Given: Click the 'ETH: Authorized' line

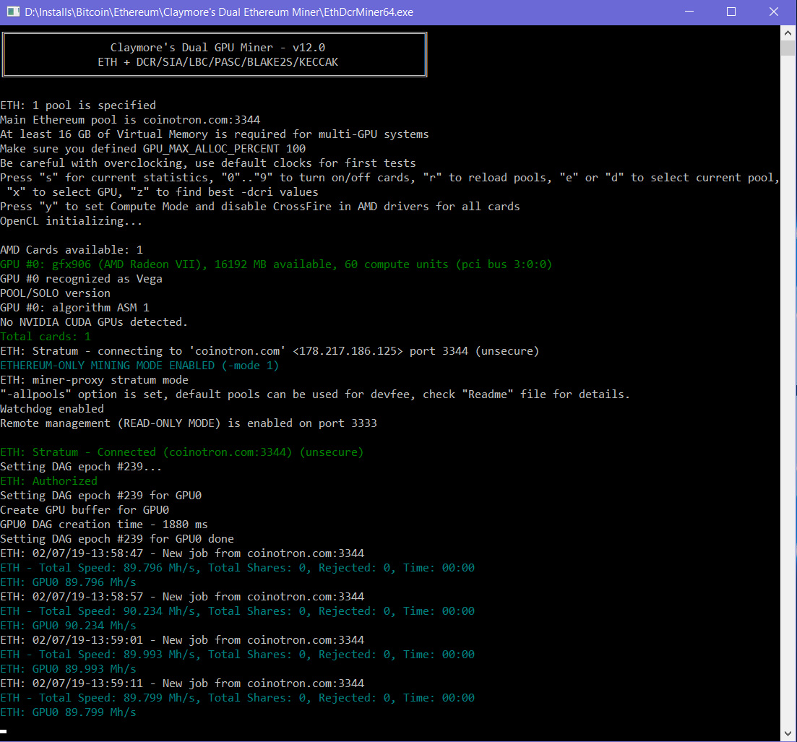Looking at the screenshot, I should tap(49, 480).
